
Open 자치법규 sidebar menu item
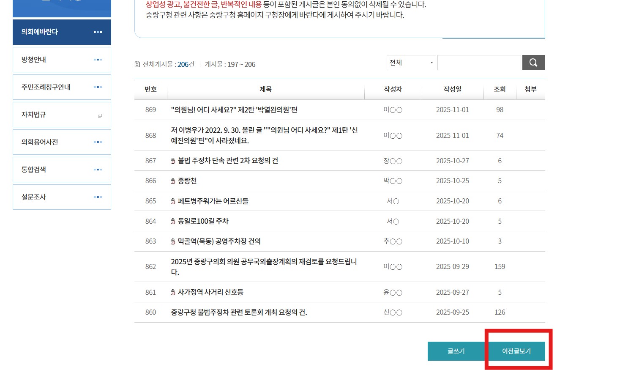click(62, 115)
